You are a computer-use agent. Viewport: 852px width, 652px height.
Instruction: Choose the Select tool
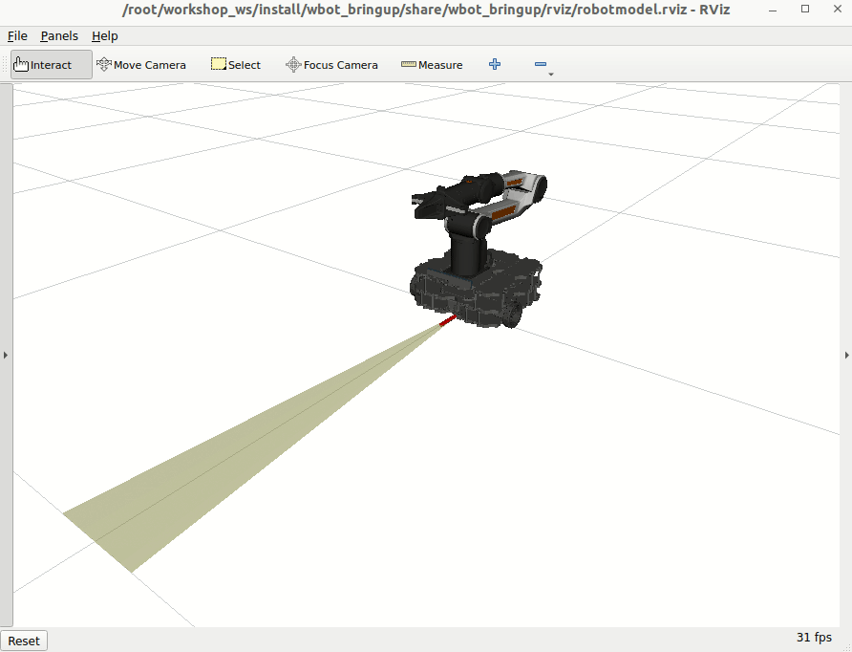click(235, 64)
